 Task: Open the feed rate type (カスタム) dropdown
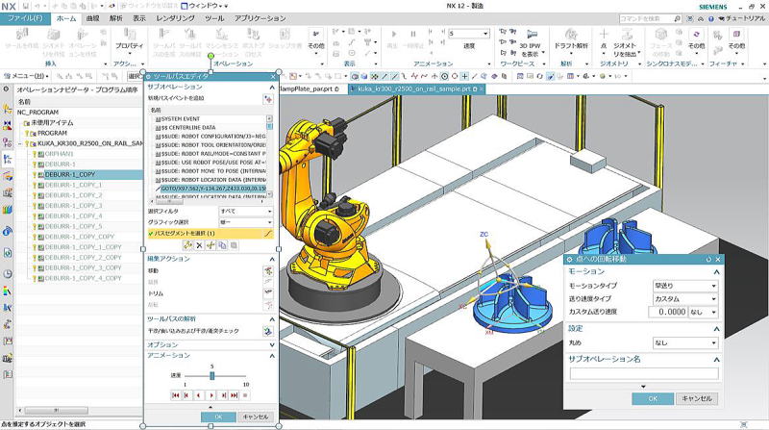click(685, 299)
